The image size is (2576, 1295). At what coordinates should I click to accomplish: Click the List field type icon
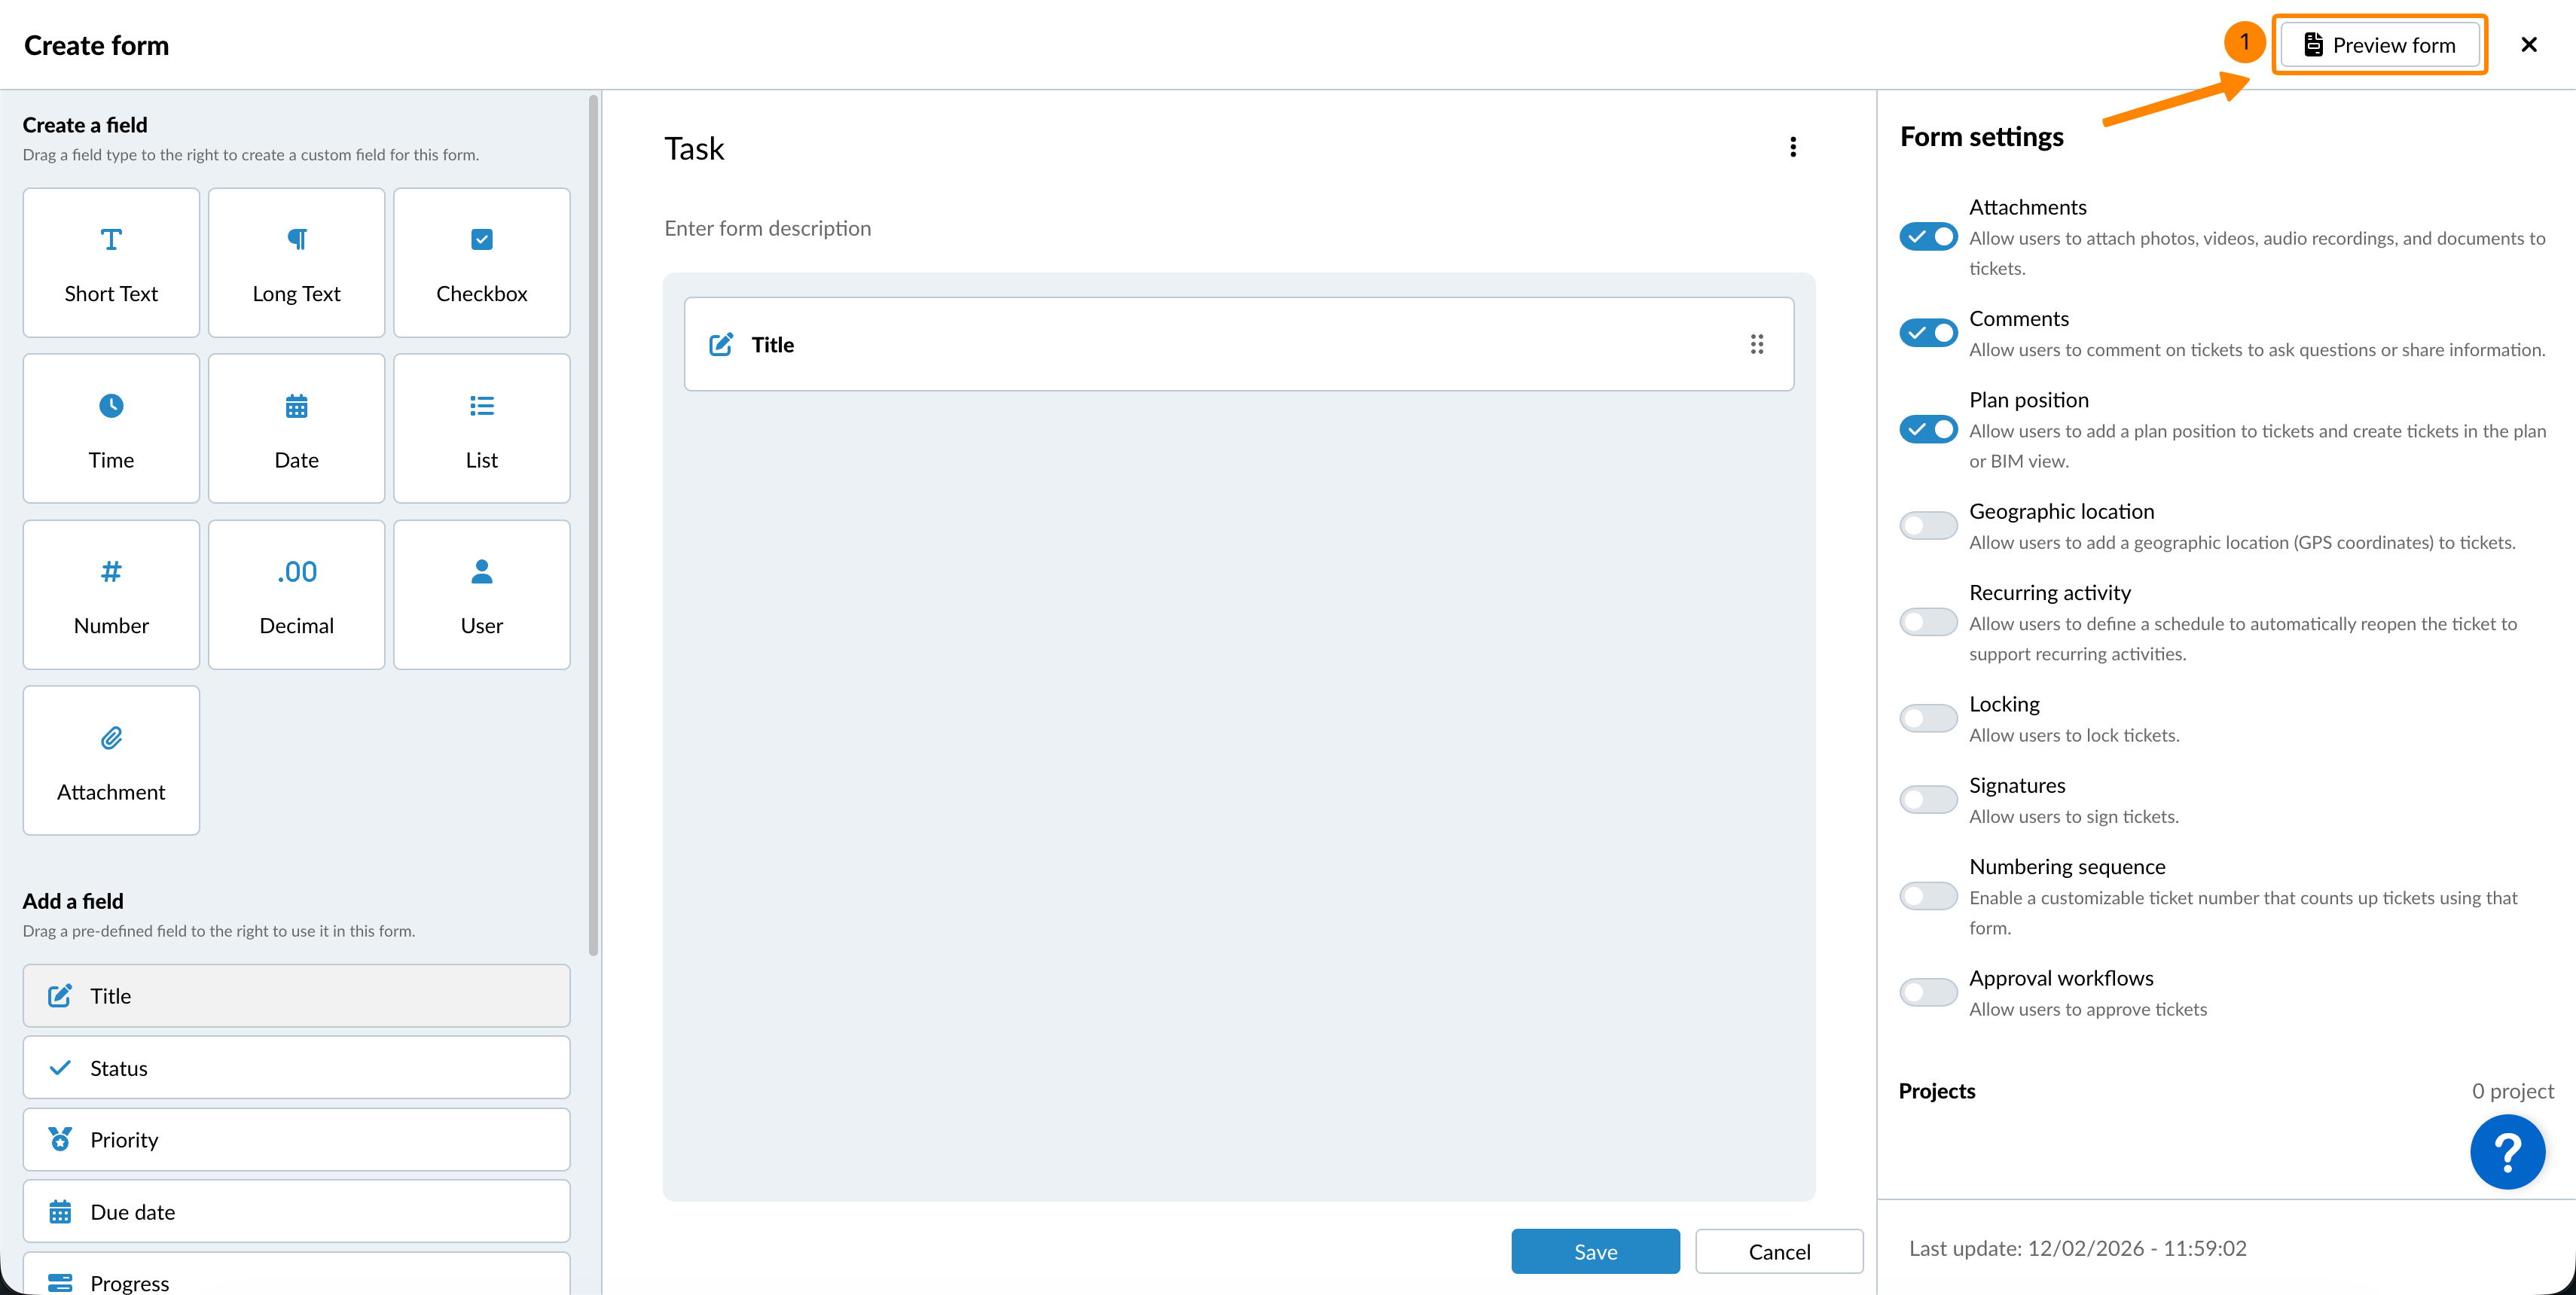[x=481, y=406]
